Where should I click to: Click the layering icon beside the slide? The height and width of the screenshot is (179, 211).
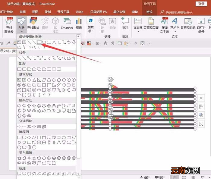[x=201, y=115]
